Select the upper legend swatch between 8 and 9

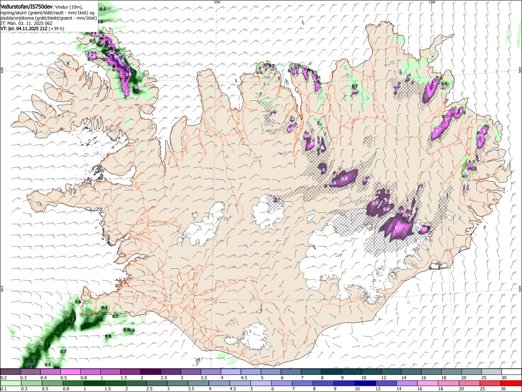pyautogui.click(x=331, y=372)
